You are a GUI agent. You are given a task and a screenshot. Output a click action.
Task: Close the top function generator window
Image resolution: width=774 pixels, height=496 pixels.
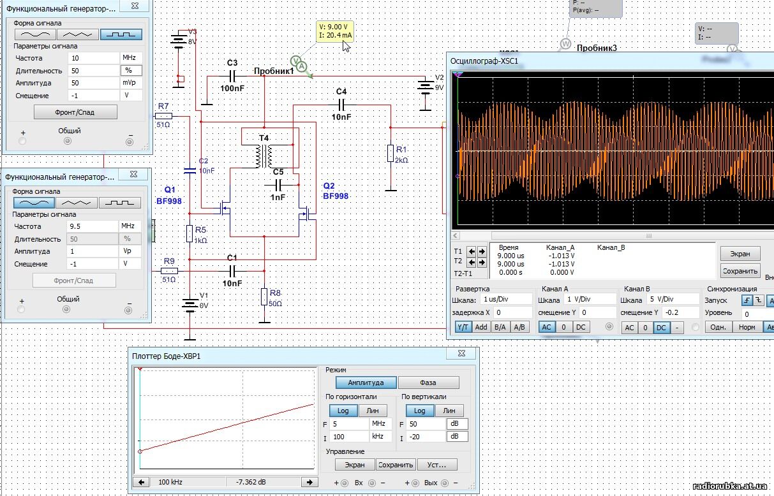click(x=135, y=6)
